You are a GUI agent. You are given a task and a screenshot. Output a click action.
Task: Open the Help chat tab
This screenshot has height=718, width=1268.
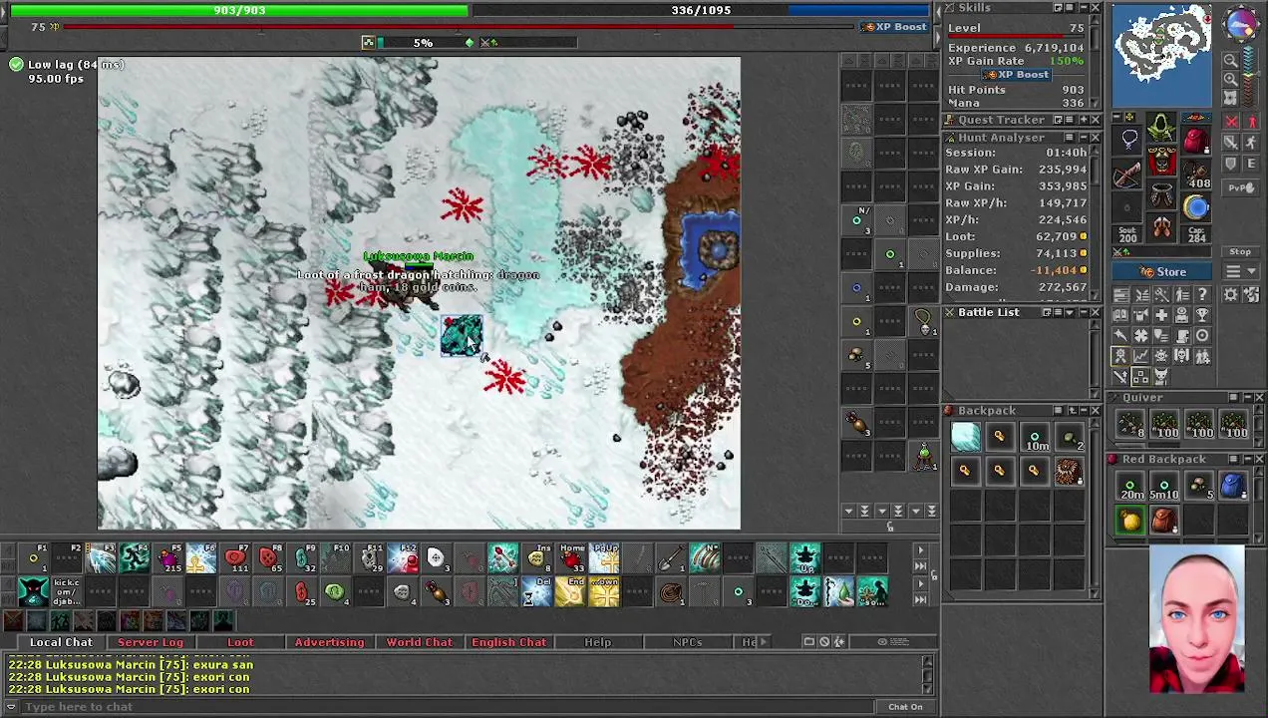point(598,642)
